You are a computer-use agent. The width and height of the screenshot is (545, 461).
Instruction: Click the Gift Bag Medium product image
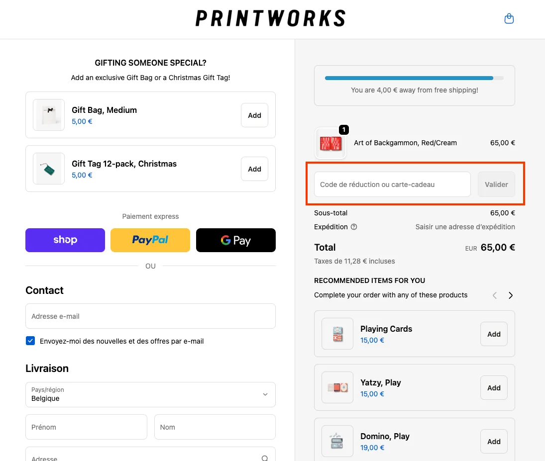pos(48,114)
